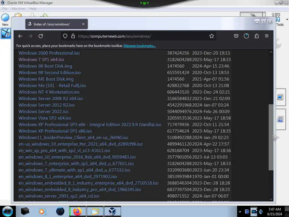Open the VirtualBox Snapshots panel button
The image size is (289, 217).
click(x=280, y=120)
